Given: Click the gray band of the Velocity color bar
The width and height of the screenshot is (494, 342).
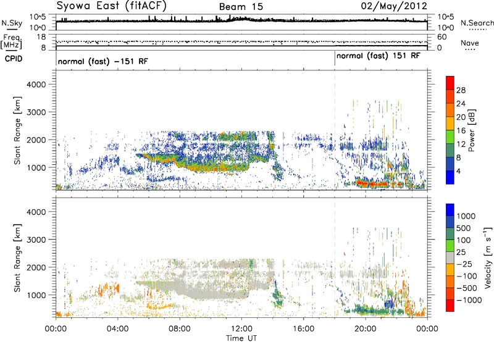Looking at the screenshot, I should tap(450, 258).
